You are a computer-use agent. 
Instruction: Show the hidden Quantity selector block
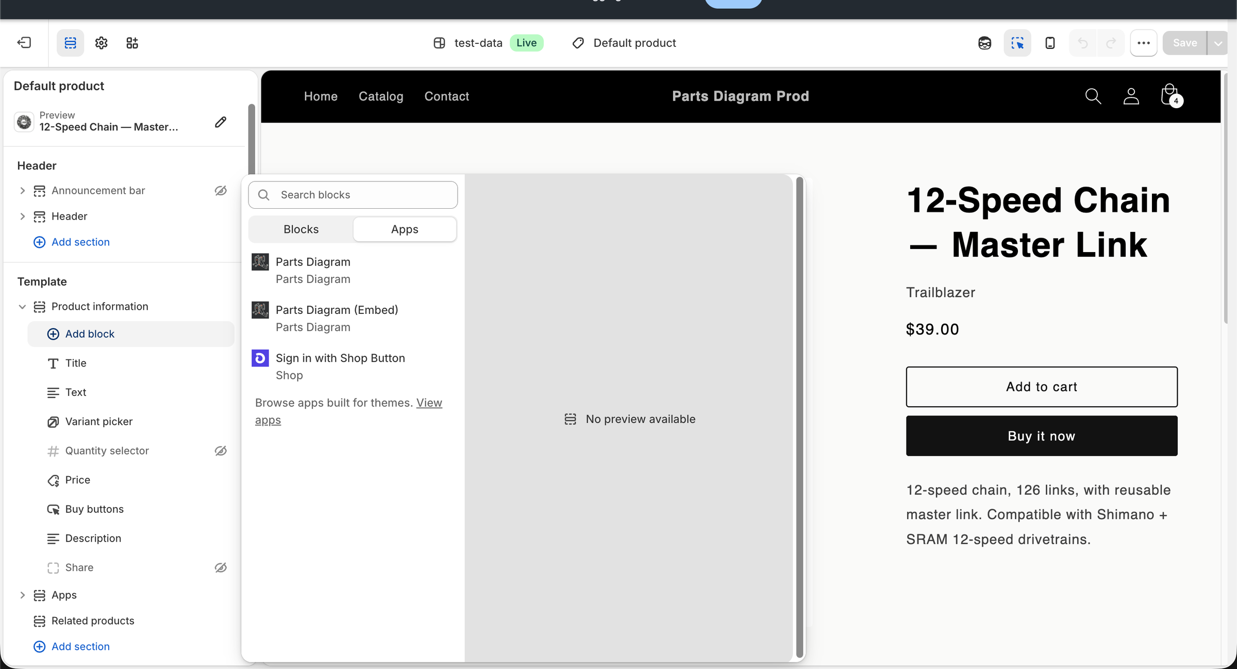click(x=221, y=451)
